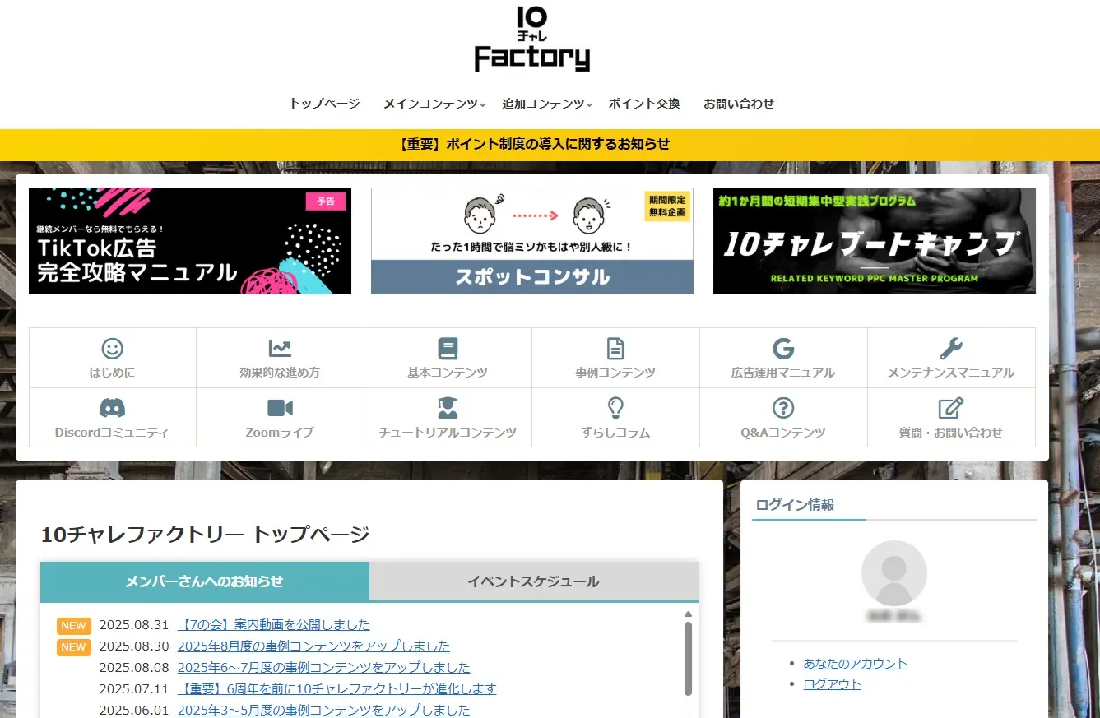1100x718 pixels.
Task: Click the smiley はじめに icon
Action: click(x=112, y=349)
